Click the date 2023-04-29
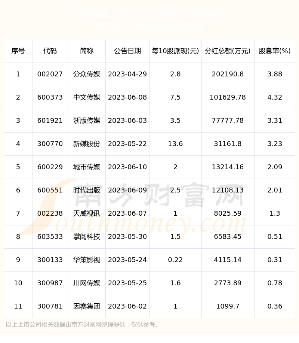 127,74
